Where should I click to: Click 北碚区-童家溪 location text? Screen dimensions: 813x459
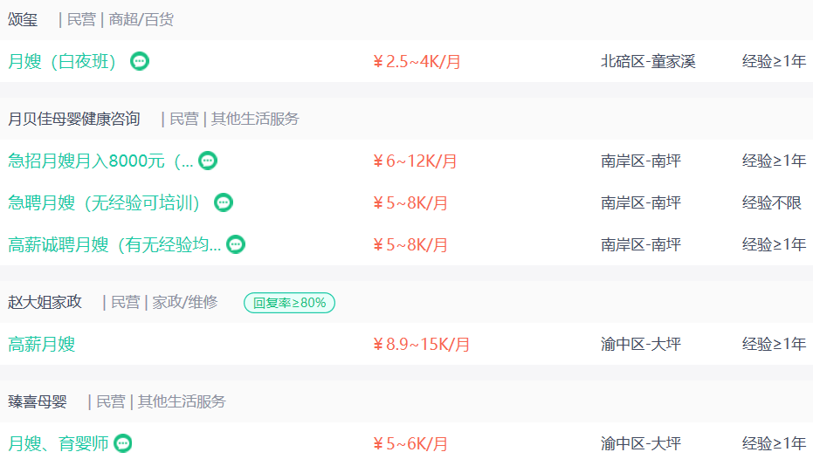coord(648,62)
